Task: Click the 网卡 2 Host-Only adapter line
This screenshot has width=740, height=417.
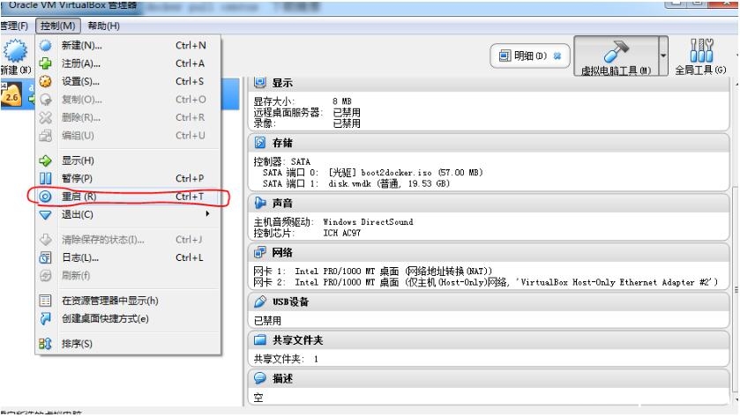Action: tap(486, 282)
